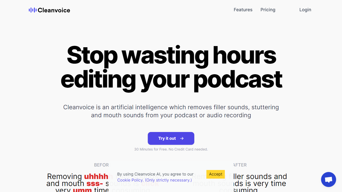Click the "editing your podcast" headline line

pyautogui.click(x=171, y=79)
